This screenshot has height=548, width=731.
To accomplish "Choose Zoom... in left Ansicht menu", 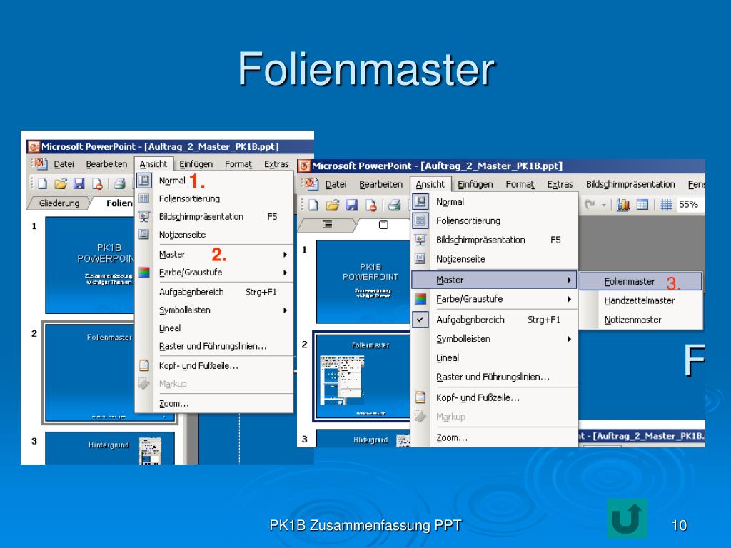I will [x=214, y=404].
